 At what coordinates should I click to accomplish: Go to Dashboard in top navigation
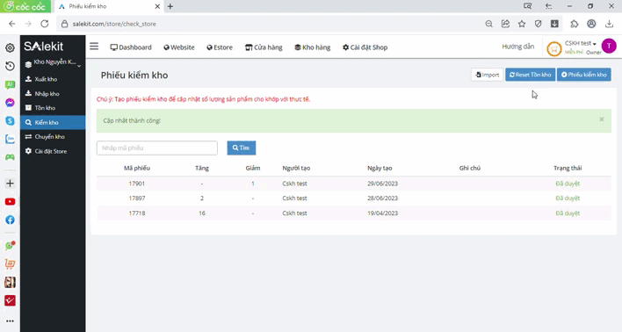coord(131,47)
